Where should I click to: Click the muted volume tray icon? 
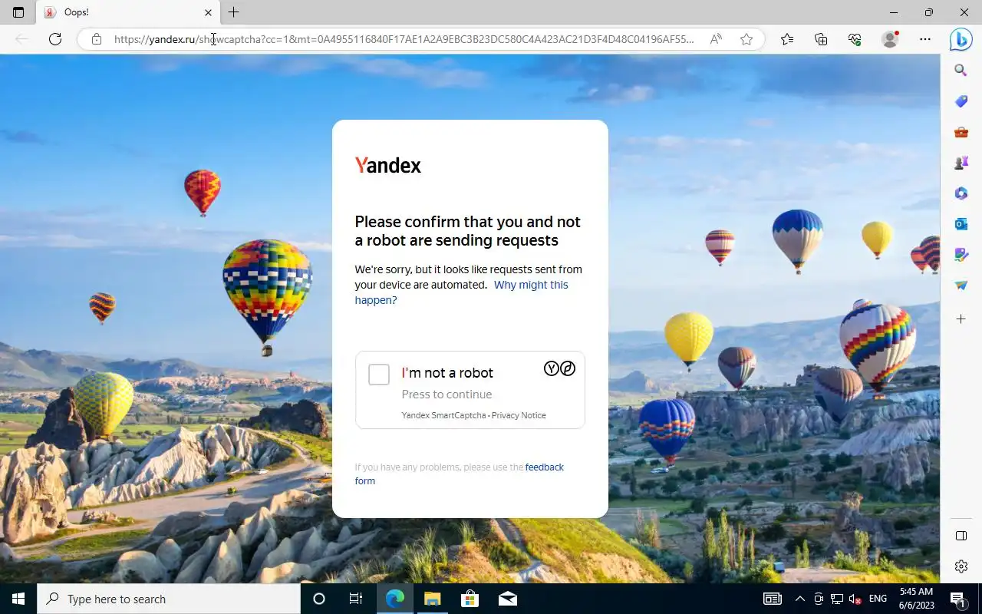[855, 599]
